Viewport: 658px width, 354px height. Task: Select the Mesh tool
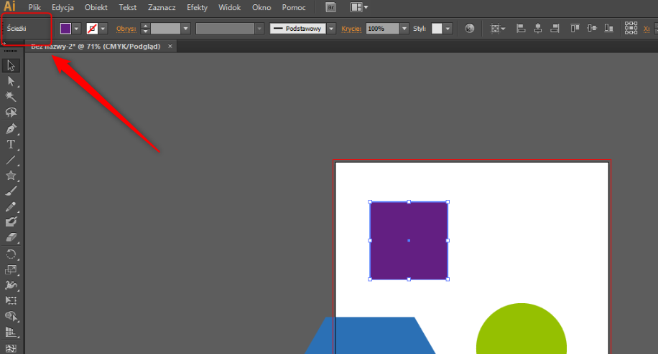pyautogui.click(x=11, y=348)
